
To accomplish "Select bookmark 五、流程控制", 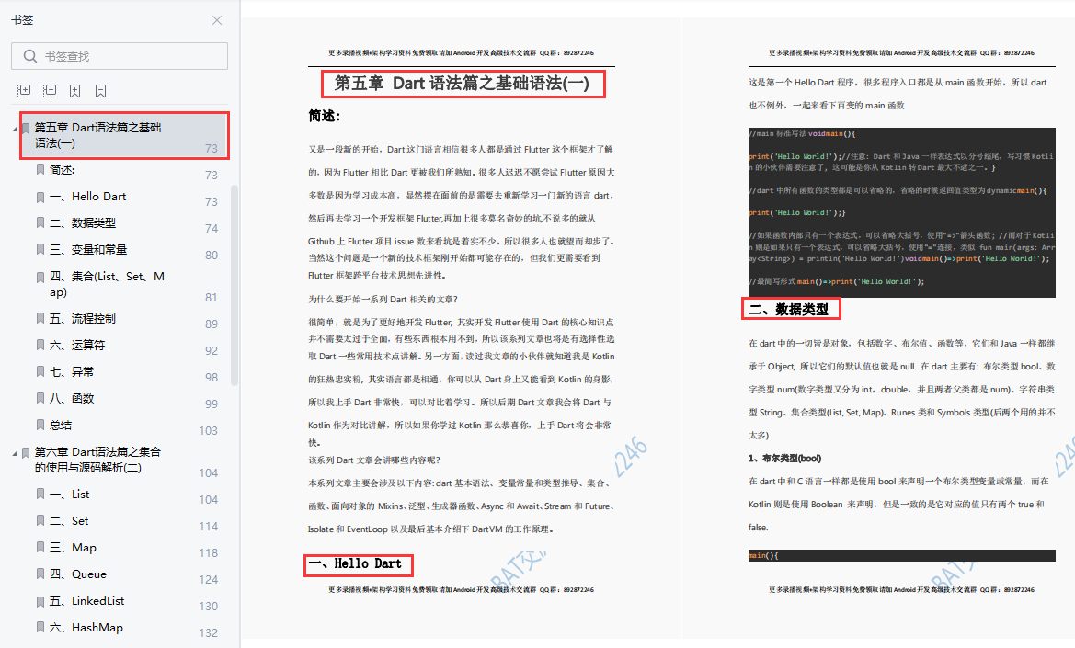I will click(x=82, y=319).
